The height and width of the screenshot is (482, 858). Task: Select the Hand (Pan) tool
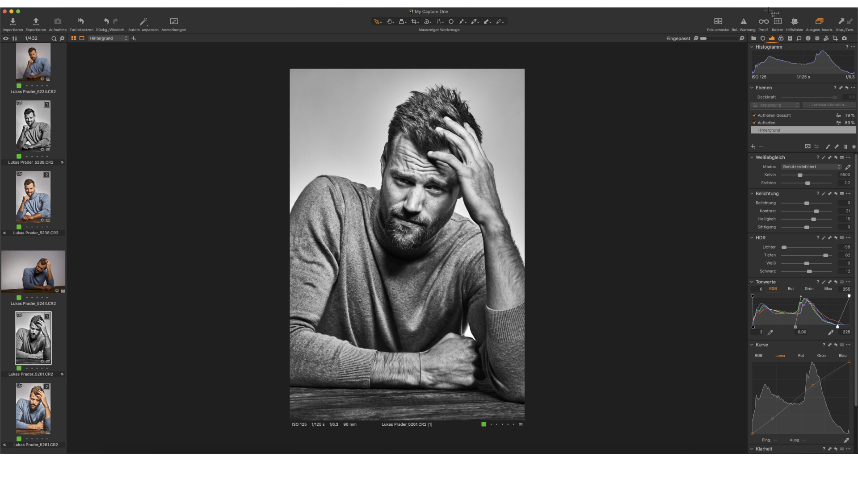[388, 21]
